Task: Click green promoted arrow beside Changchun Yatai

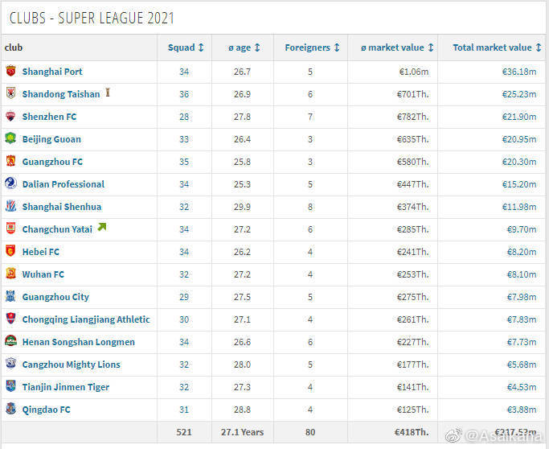Action: (x=101, y=228)
